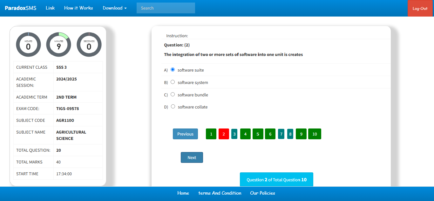
Task: Open the How it Works page
Action: pos(78,8)
